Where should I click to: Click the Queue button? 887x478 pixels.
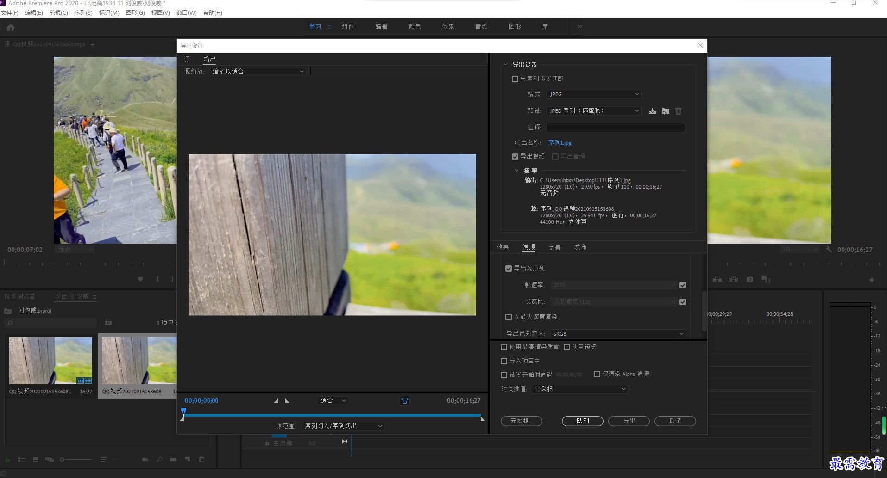click(583, 421)
